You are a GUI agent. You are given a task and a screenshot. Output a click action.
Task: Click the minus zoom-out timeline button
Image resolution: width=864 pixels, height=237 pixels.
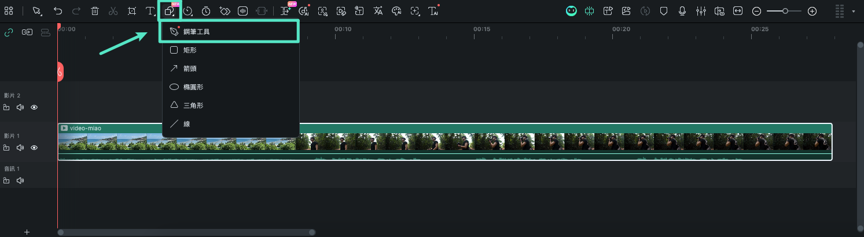(756, 11)
